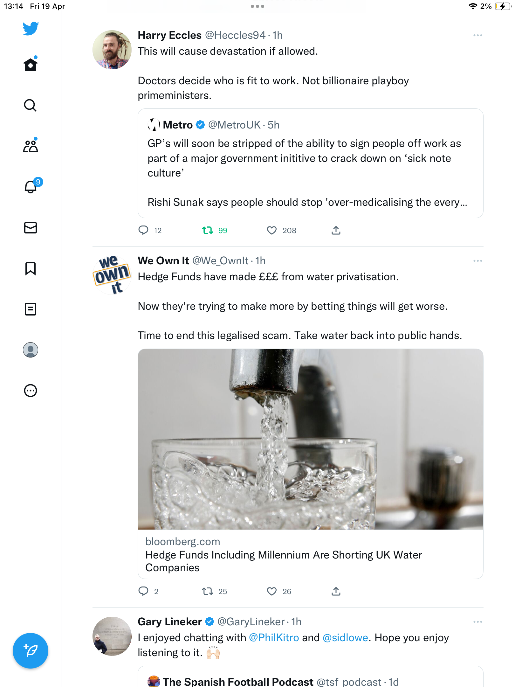The width and height of the screenshot is (515, 687).
Task: Open the @PhilKitro mention link
Action: (x=274, y=638)
